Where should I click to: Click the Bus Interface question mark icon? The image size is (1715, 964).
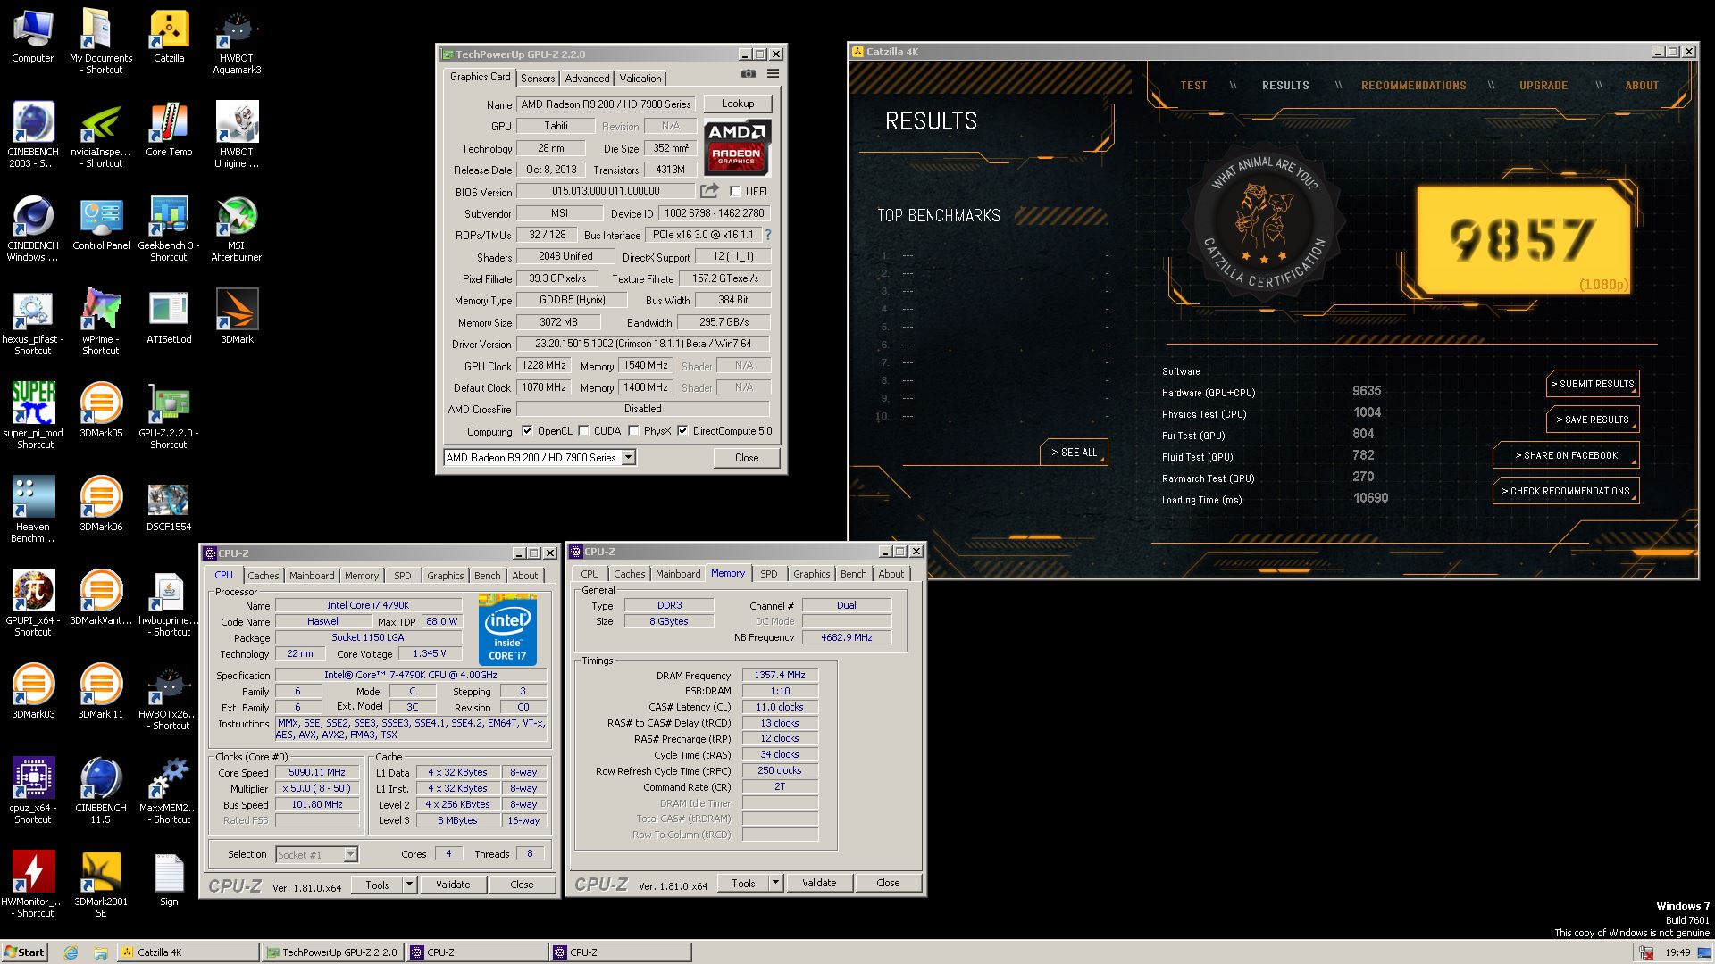pos(767,235)
